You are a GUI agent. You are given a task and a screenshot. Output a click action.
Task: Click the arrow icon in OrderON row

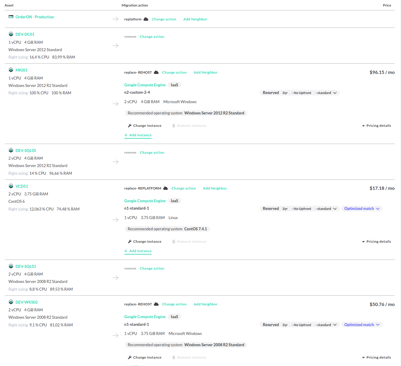[x=115, y=19]
